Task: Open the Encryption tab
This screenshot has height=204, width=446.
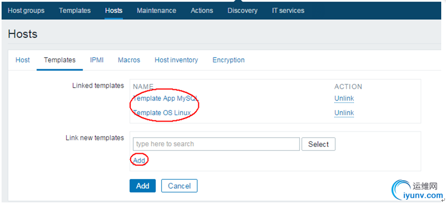Action: tap(229, 60)
